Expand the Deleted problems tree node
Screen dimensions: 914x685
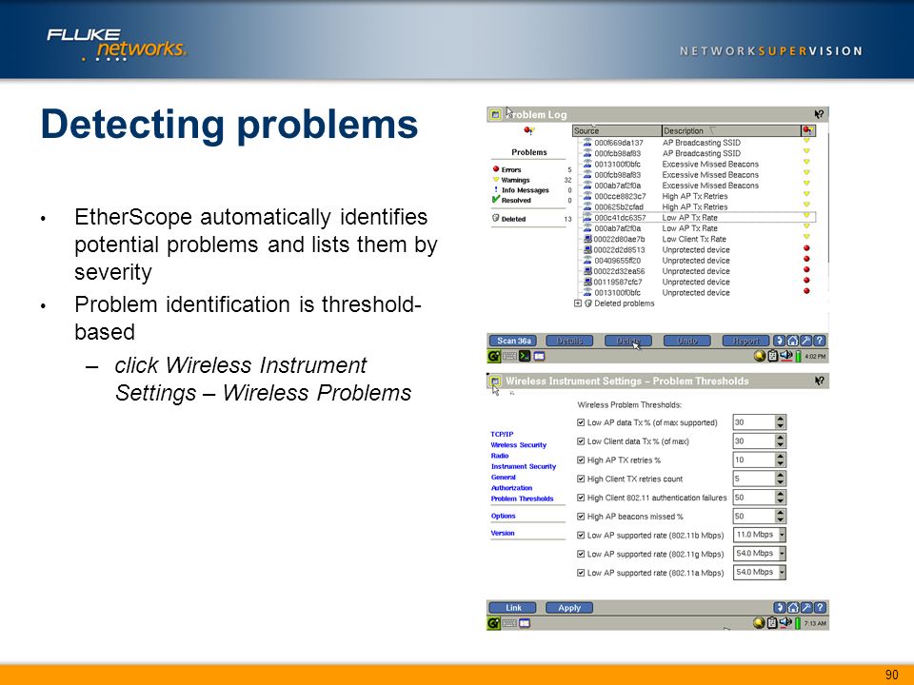[578, 303]
